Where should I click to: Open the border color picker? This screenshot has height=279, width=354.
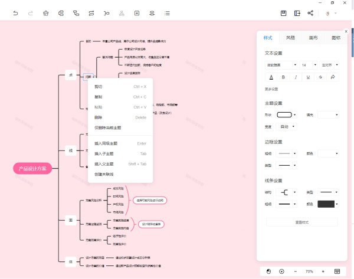(328, 153)
